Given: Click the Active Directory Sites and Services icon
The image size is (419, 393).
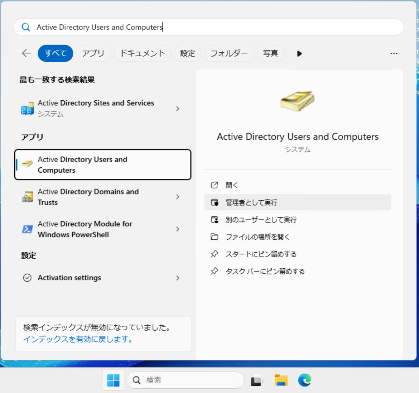Looking at the screenshot, I should pyautogui.click(x=28, y=109).
